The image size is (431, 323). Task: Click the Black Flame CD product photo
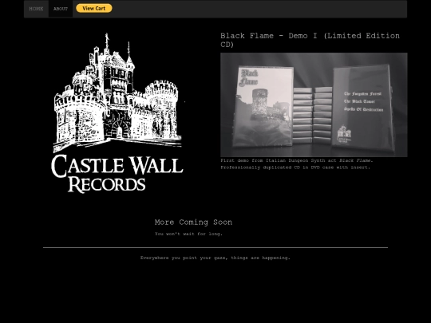coord(314,104)
